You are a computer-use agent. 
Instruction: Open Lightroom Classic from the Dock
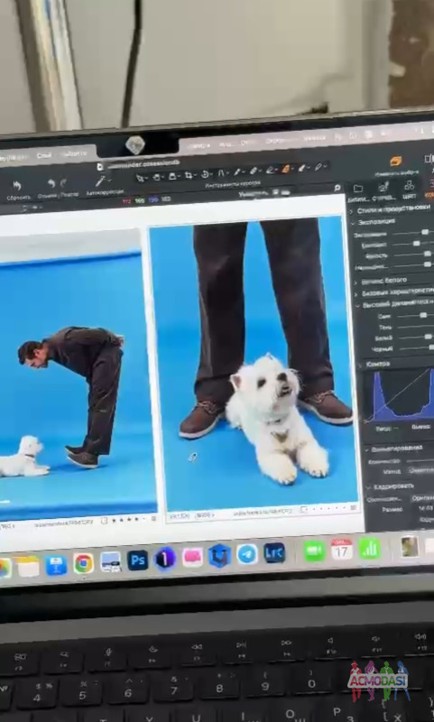274,552
